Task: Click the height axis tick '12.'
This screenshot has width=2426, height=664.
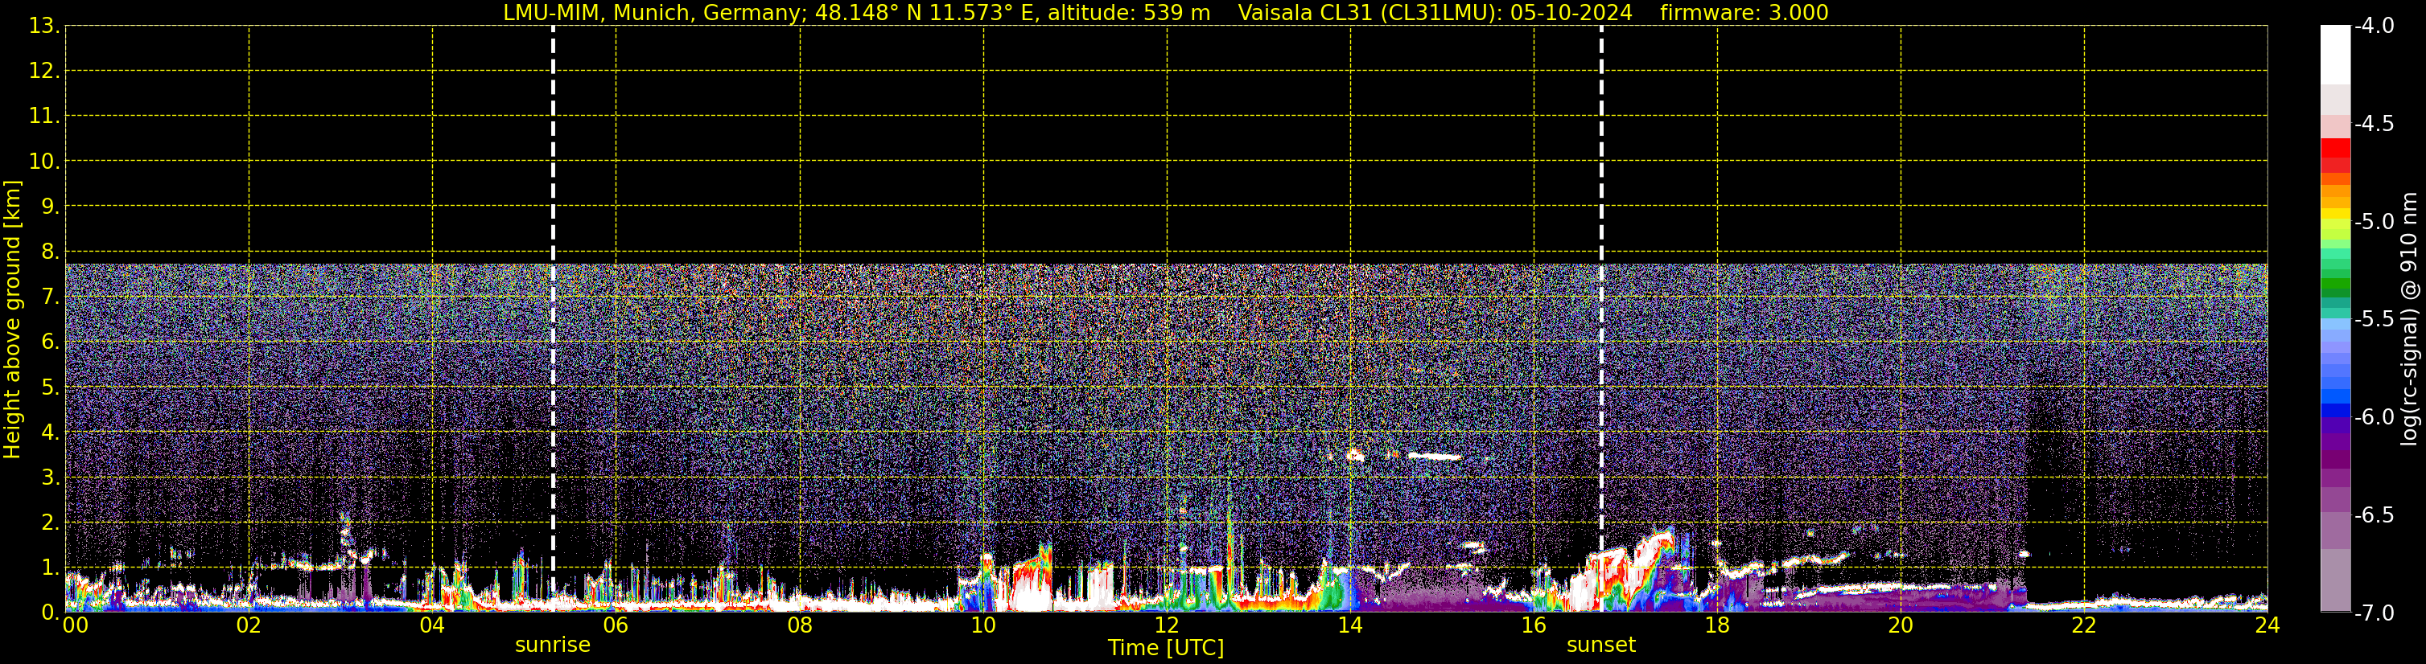Action: click(x=44, y=72)
